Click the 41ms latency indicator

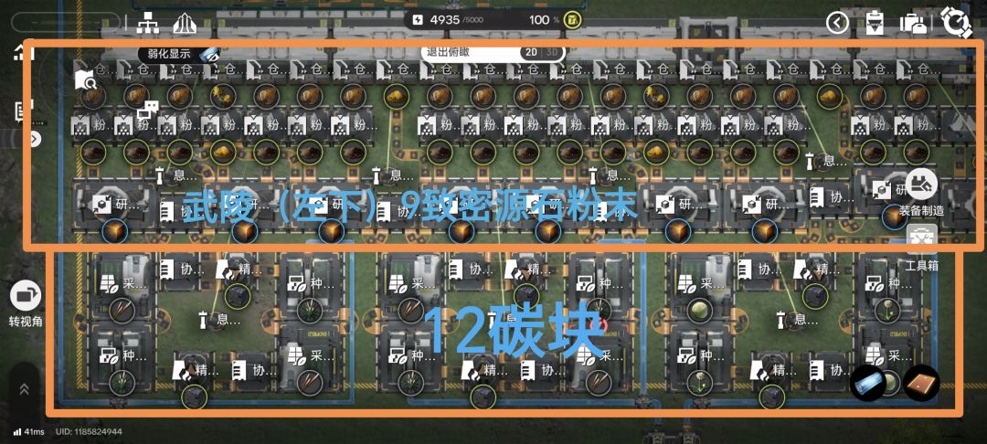(29, 432)
